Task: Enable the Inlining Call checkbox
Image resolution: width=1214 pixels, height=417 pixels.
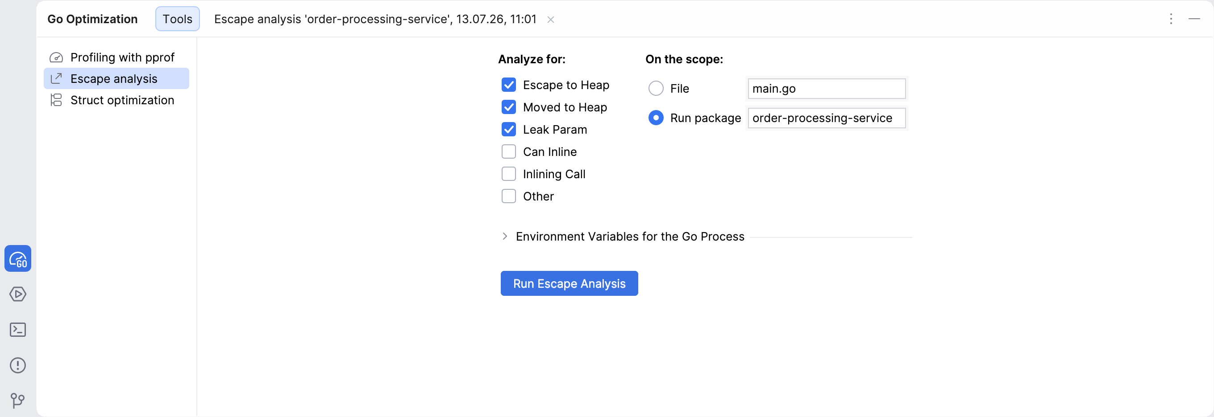Action: pos(508,174)
